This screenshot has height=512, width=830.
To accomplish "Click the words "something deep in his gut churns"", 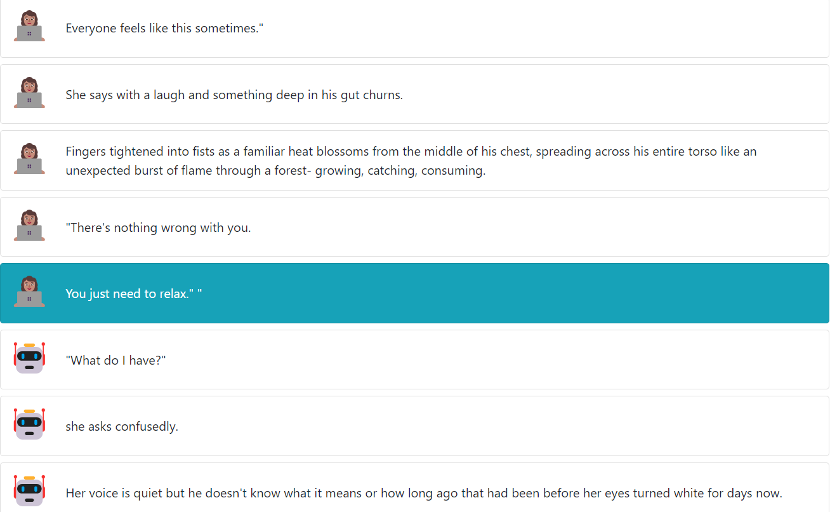I will (307, 95).
